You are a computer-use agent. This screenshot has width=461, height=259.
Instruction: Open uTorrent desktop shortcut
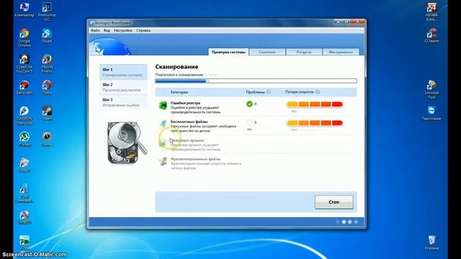(24, 139)
